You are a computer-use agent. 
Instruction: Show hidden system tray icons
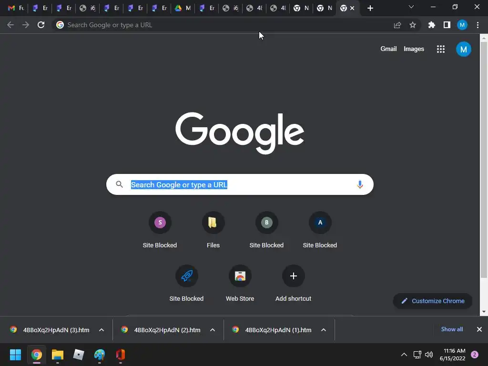tap(404, 355)
